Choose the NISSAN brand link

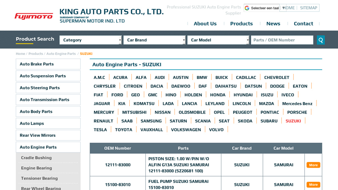click(x=163, y=112)
